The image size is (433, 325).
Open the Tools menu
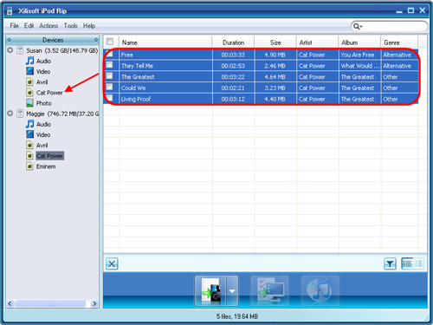click(x=71, y=26)
